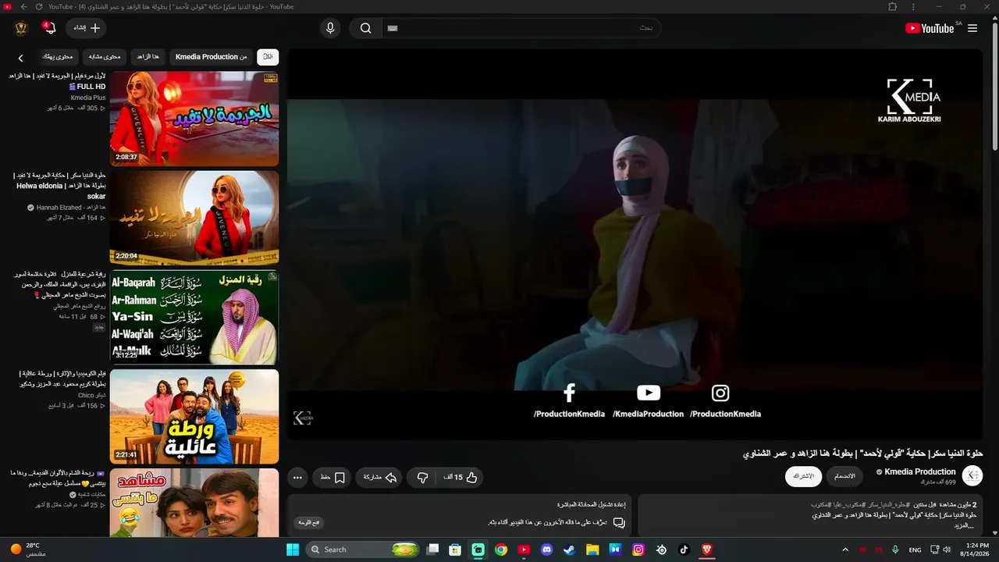Focus the YouTube search field

pyautogui.click(x=521, y=28)
